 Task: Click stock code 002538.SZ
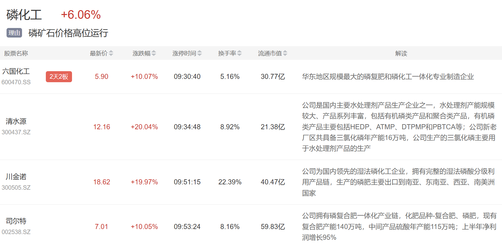point(16,232)
